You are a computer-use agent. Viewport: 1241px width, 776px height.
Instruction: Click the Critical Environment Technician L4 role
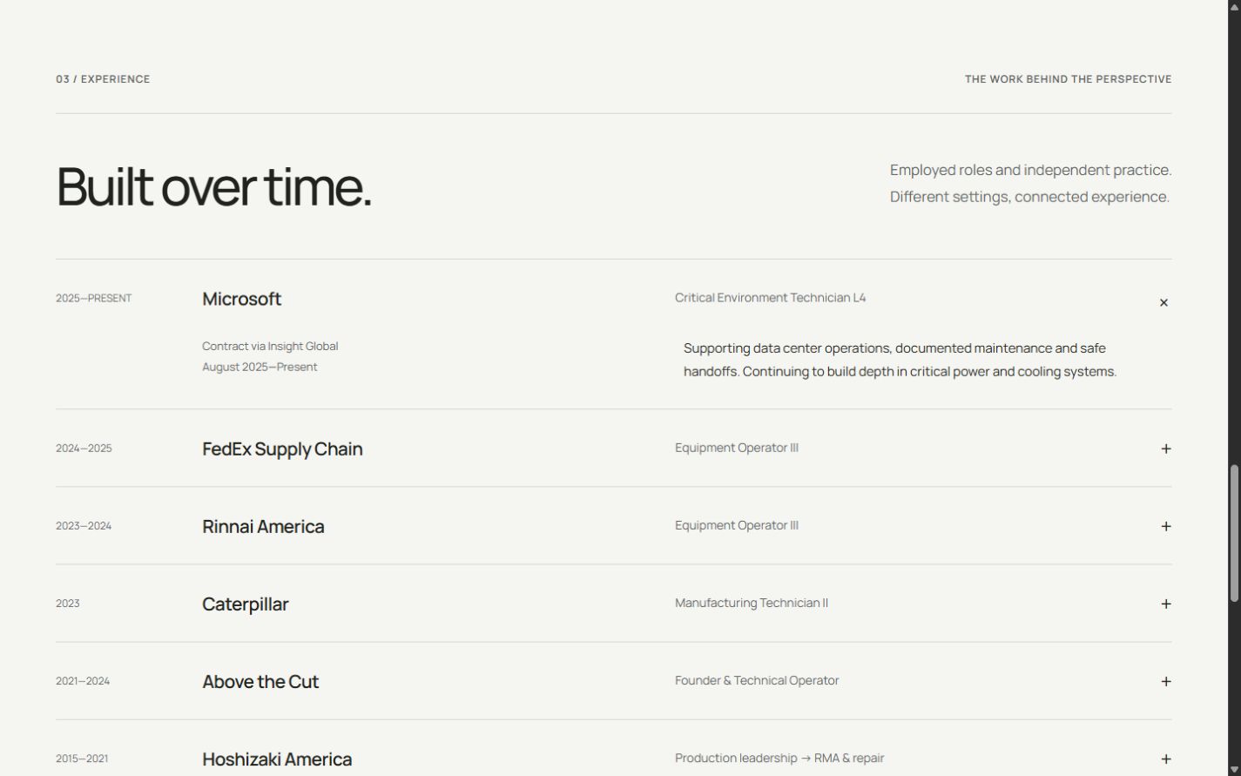click(770, 297)
